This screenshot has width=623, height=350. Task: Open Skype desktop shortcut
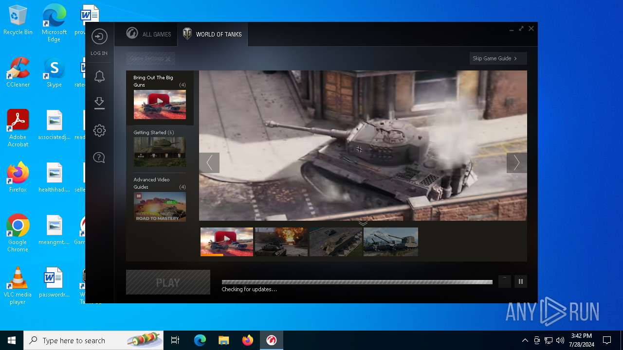(x=54, y=72)
